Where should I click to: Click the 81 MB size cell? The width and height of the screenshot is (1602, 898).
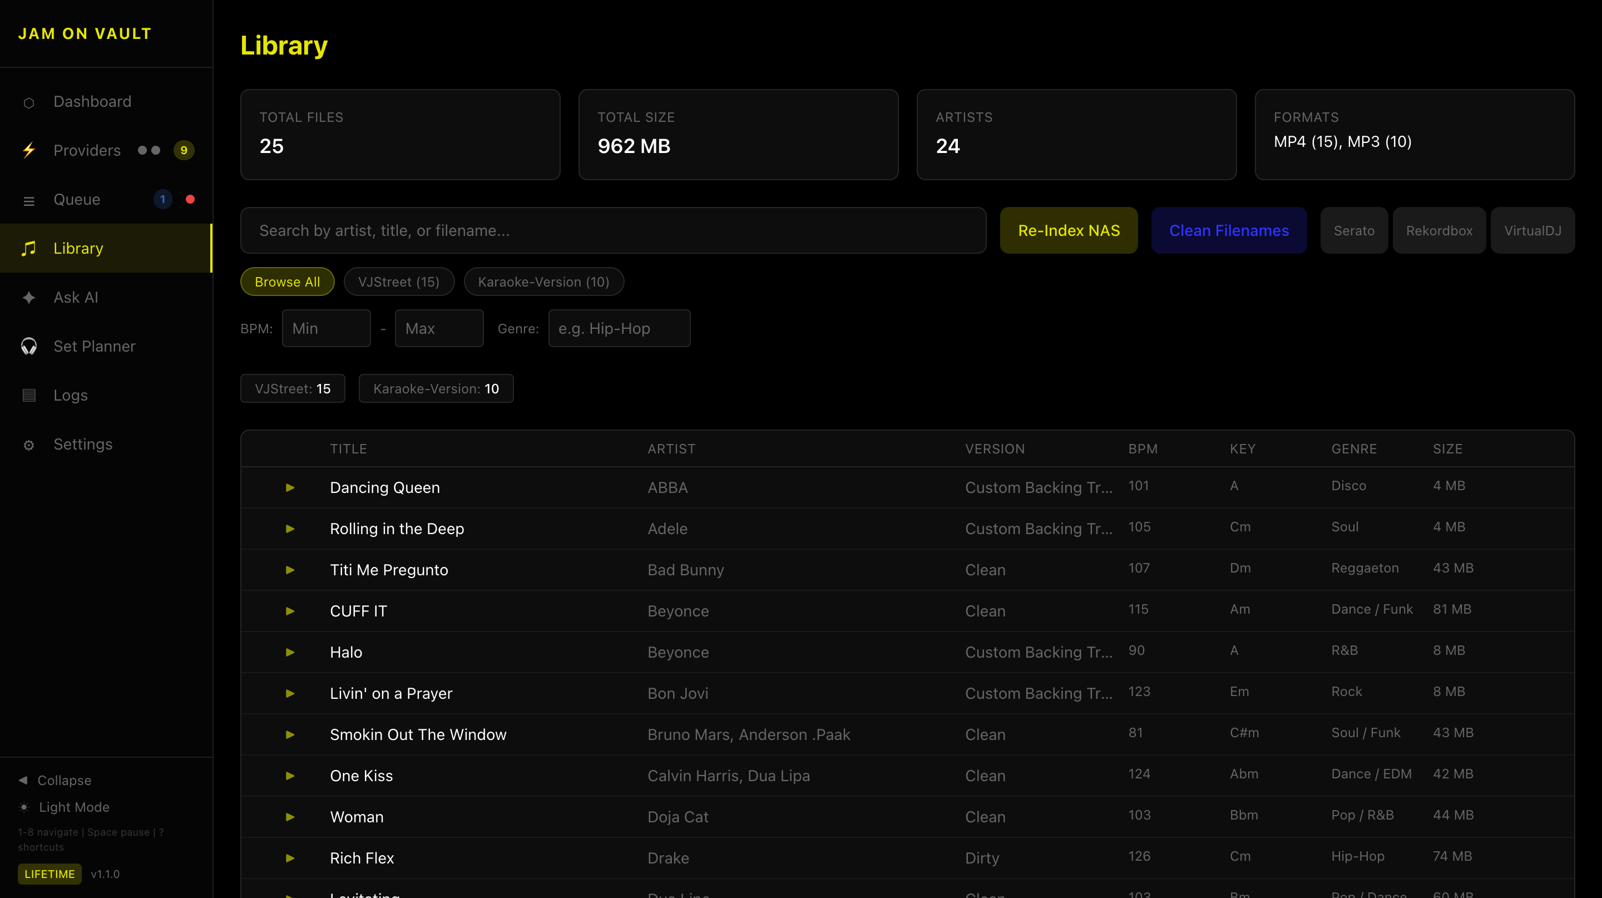1451,609
